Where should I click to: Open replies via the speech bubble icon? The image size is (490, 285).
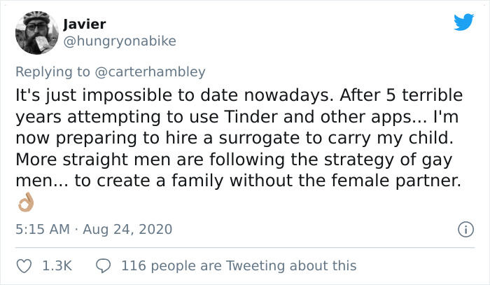point(103,266)
